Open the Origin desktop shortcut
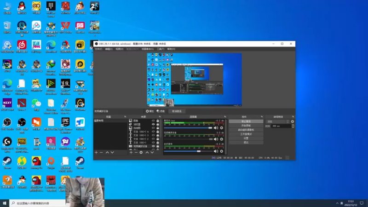The height and width of the screenshot is (207, 368). pos(51,163)
